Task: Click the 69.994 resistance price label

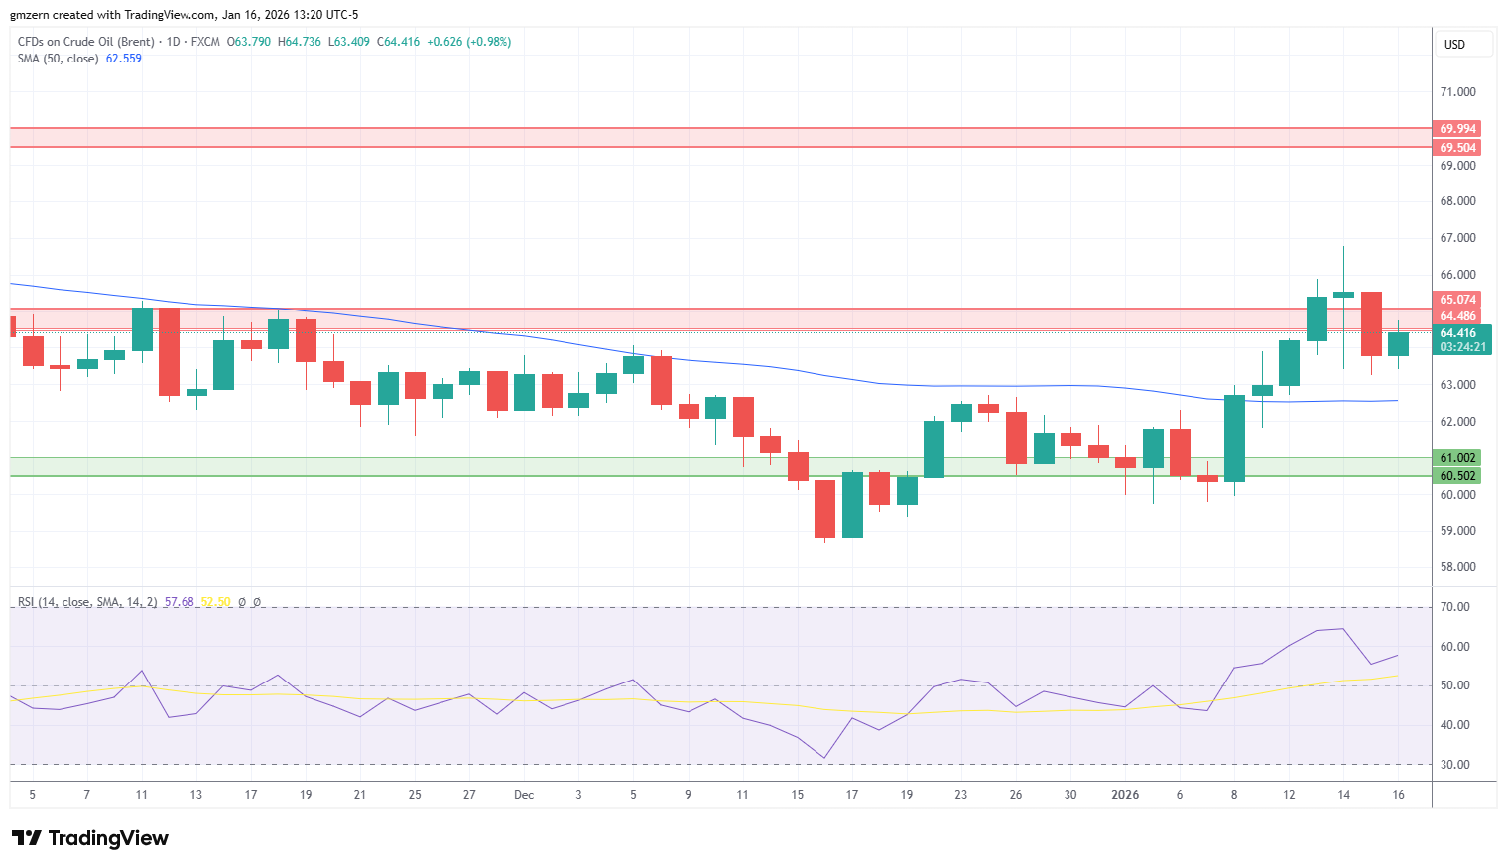Action: click(1458, 129)
